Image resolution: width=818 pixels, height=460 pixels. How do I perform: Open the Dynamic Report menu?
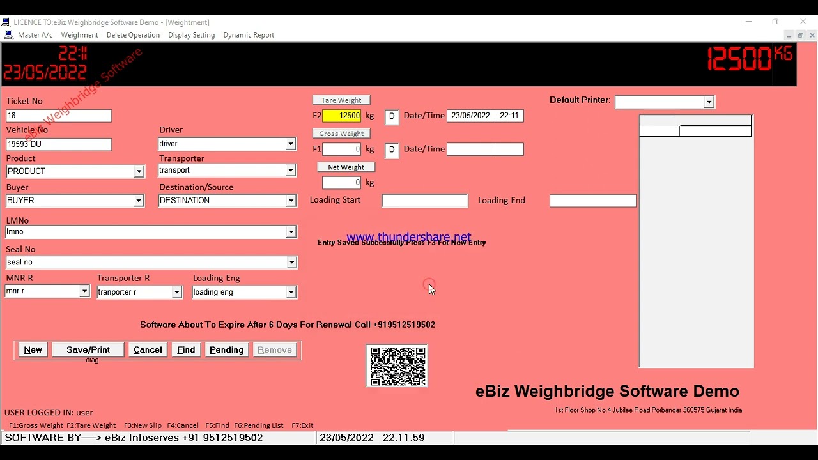[x=249, y=35]
